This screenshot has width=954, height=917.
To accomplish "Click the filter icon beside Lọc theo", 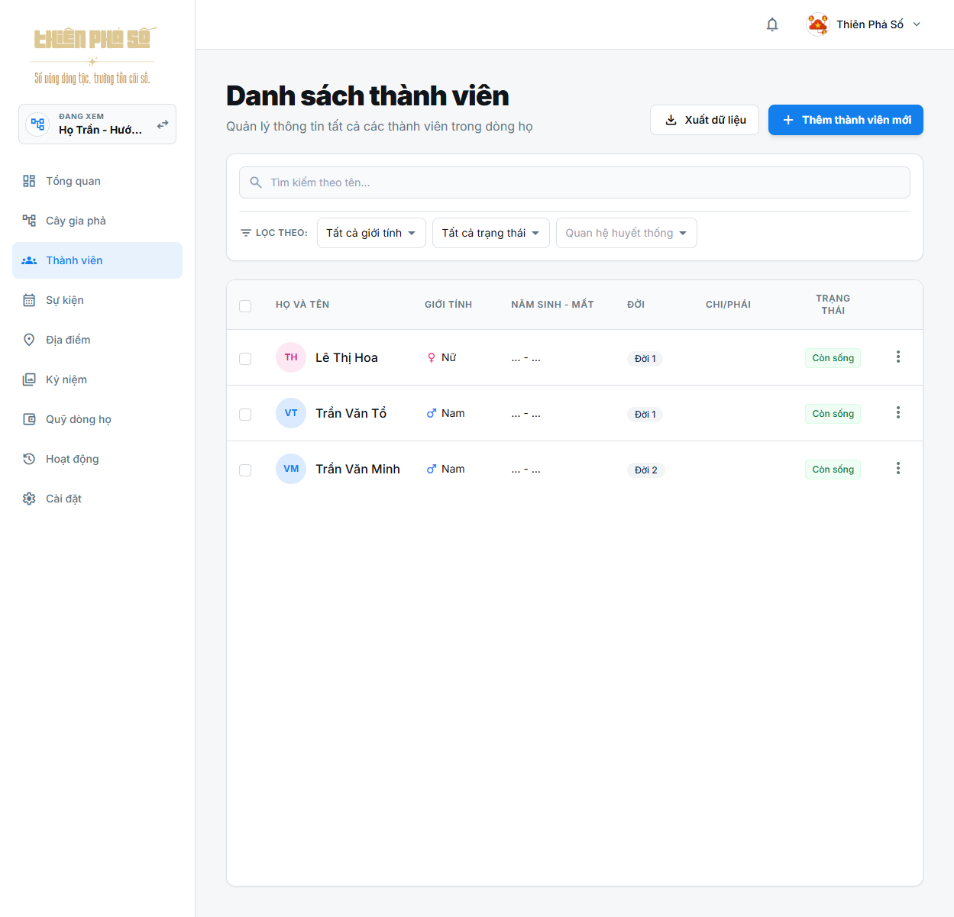I will pyautogui.click(x=246, y=233).
